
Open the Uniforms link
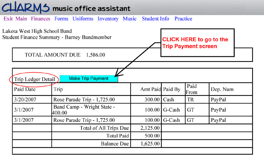83,18
